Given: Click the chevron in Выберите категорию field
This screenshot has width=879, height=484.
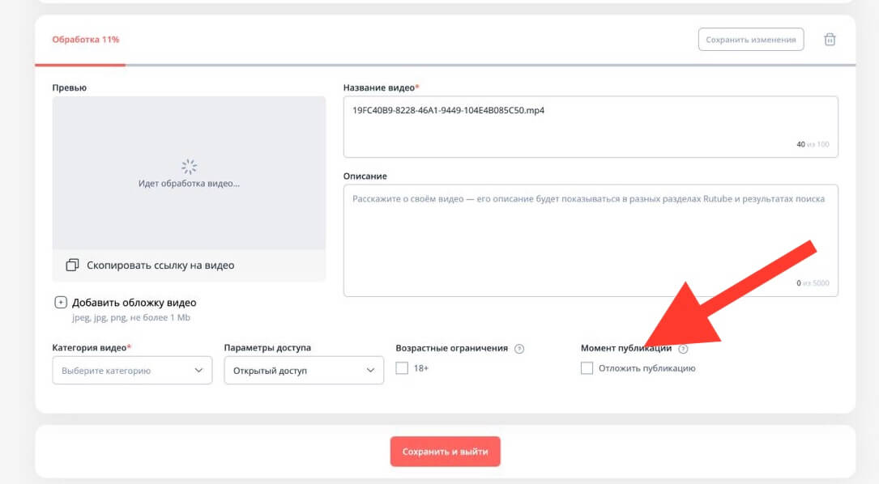Looking at the screenshot, I should pos(199,371).
